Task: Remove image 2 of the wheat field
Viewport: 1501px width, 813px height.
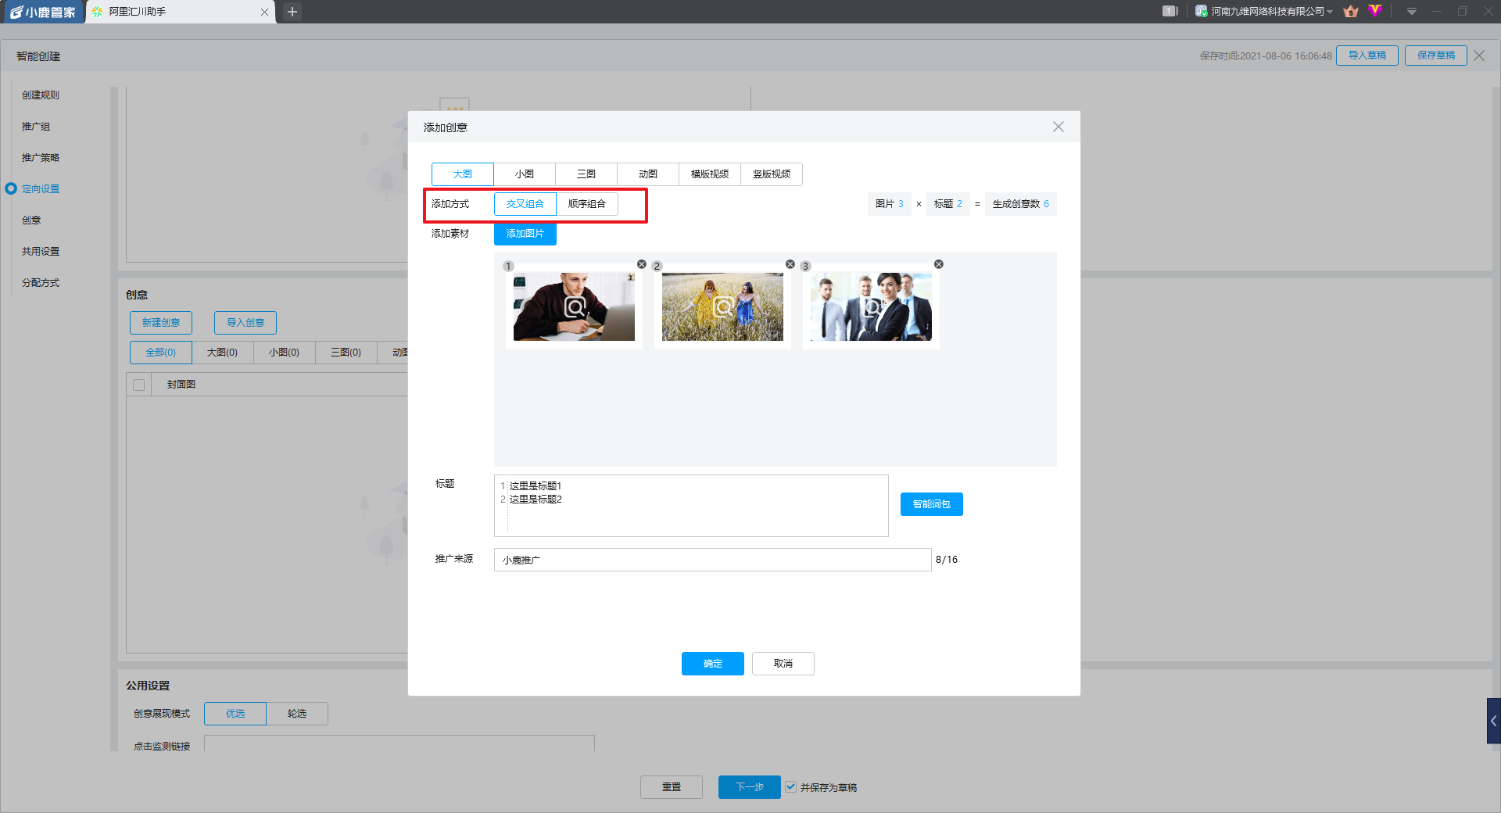Action: [x=790, y=264]
